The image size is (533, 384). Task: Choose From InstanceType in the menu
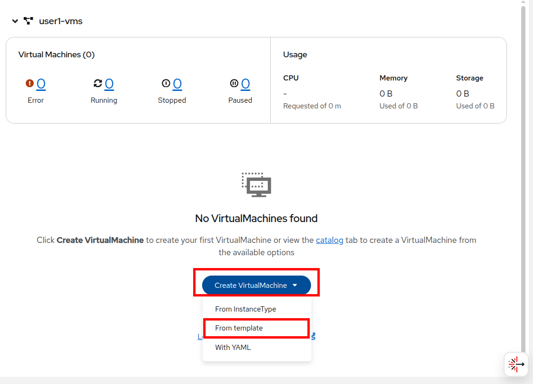(245, 309)
